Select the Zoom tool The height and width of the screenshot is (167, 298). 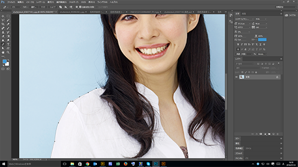pyautogui.click(x=8, y=52)
